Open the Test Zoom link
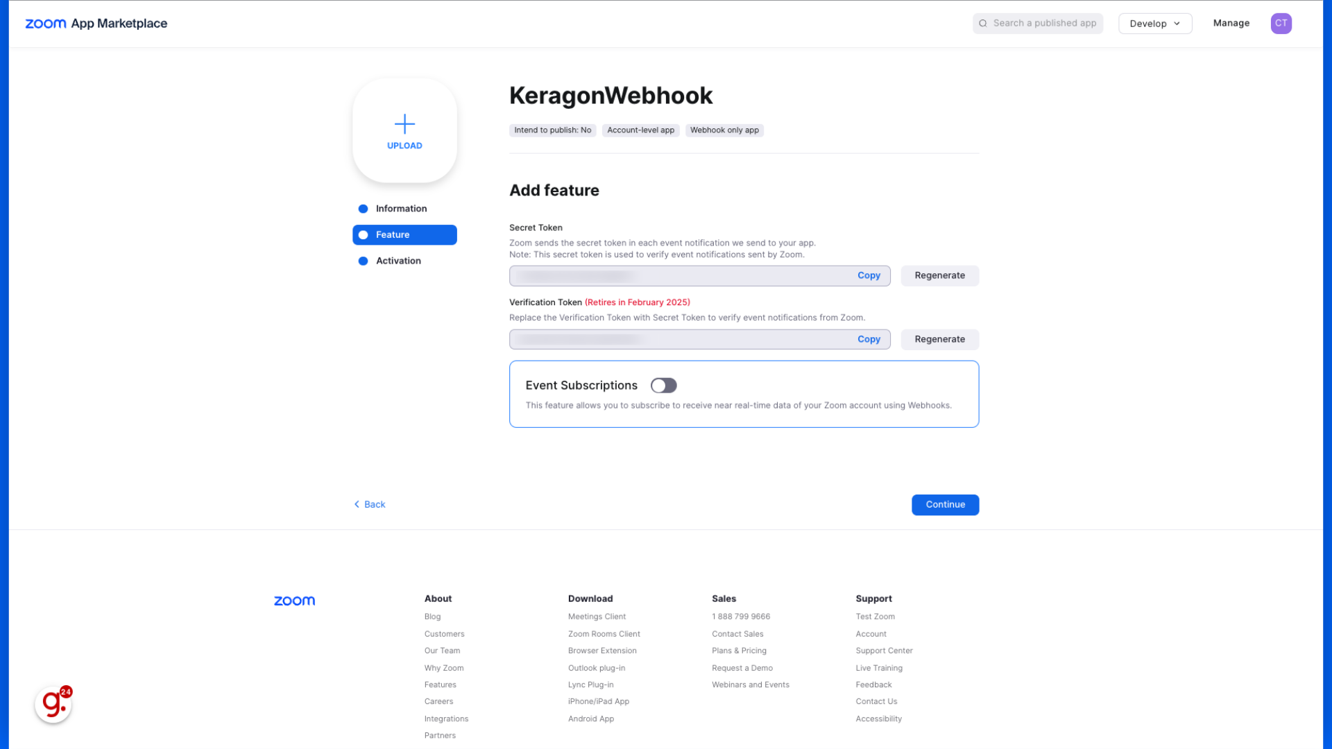Image resolution: width=1332 pixels, height=749 pixels. (x=875, y=617)
